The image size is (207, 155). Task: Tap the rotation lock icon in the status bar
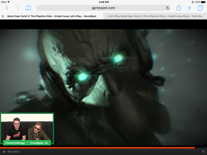click(x=193, y=2)
